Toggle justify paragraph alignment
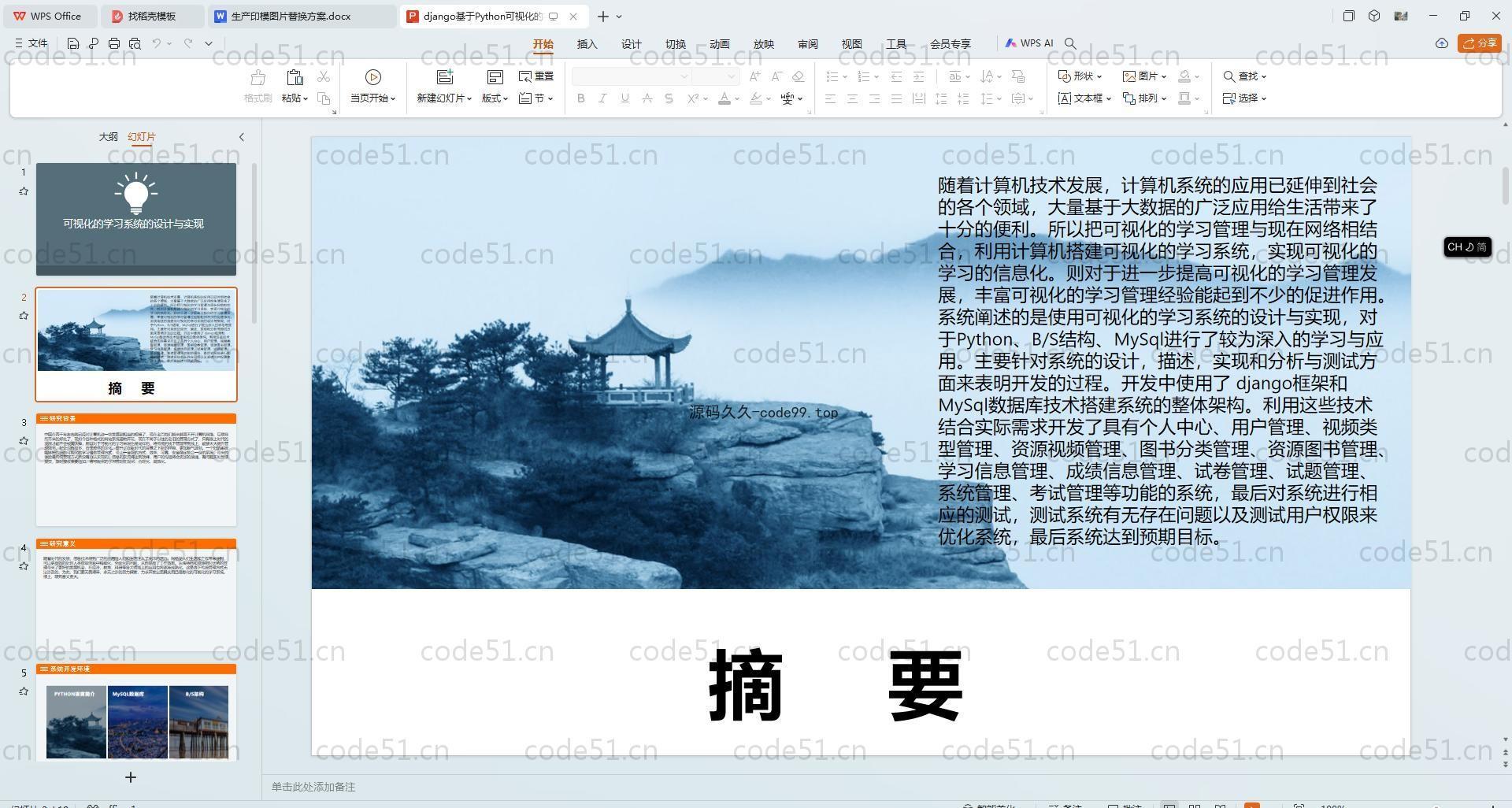The height and width of the screenshot is (808, 1512). [896, 98]
